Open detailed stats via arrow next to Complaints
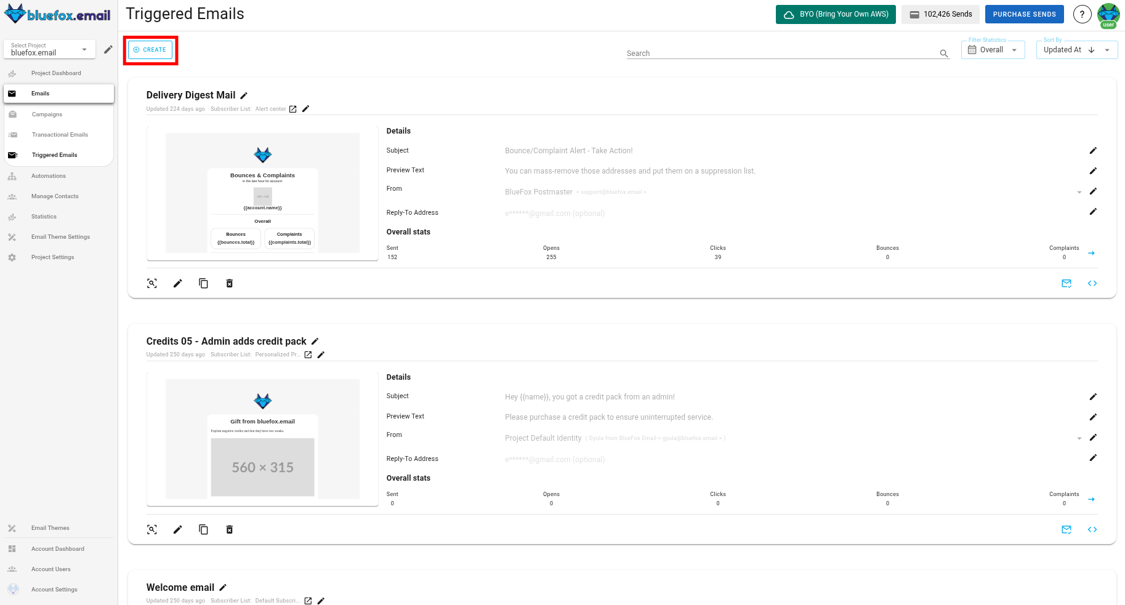 (1092, 252)
